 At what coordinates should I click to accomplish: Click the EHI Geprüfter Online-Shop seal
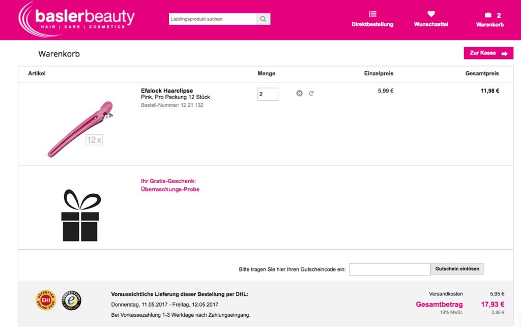[45, 300]
